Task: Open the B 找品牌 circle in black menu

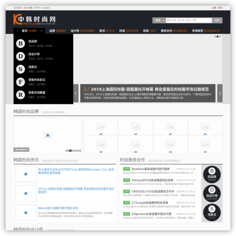Action: click(21, 44)
